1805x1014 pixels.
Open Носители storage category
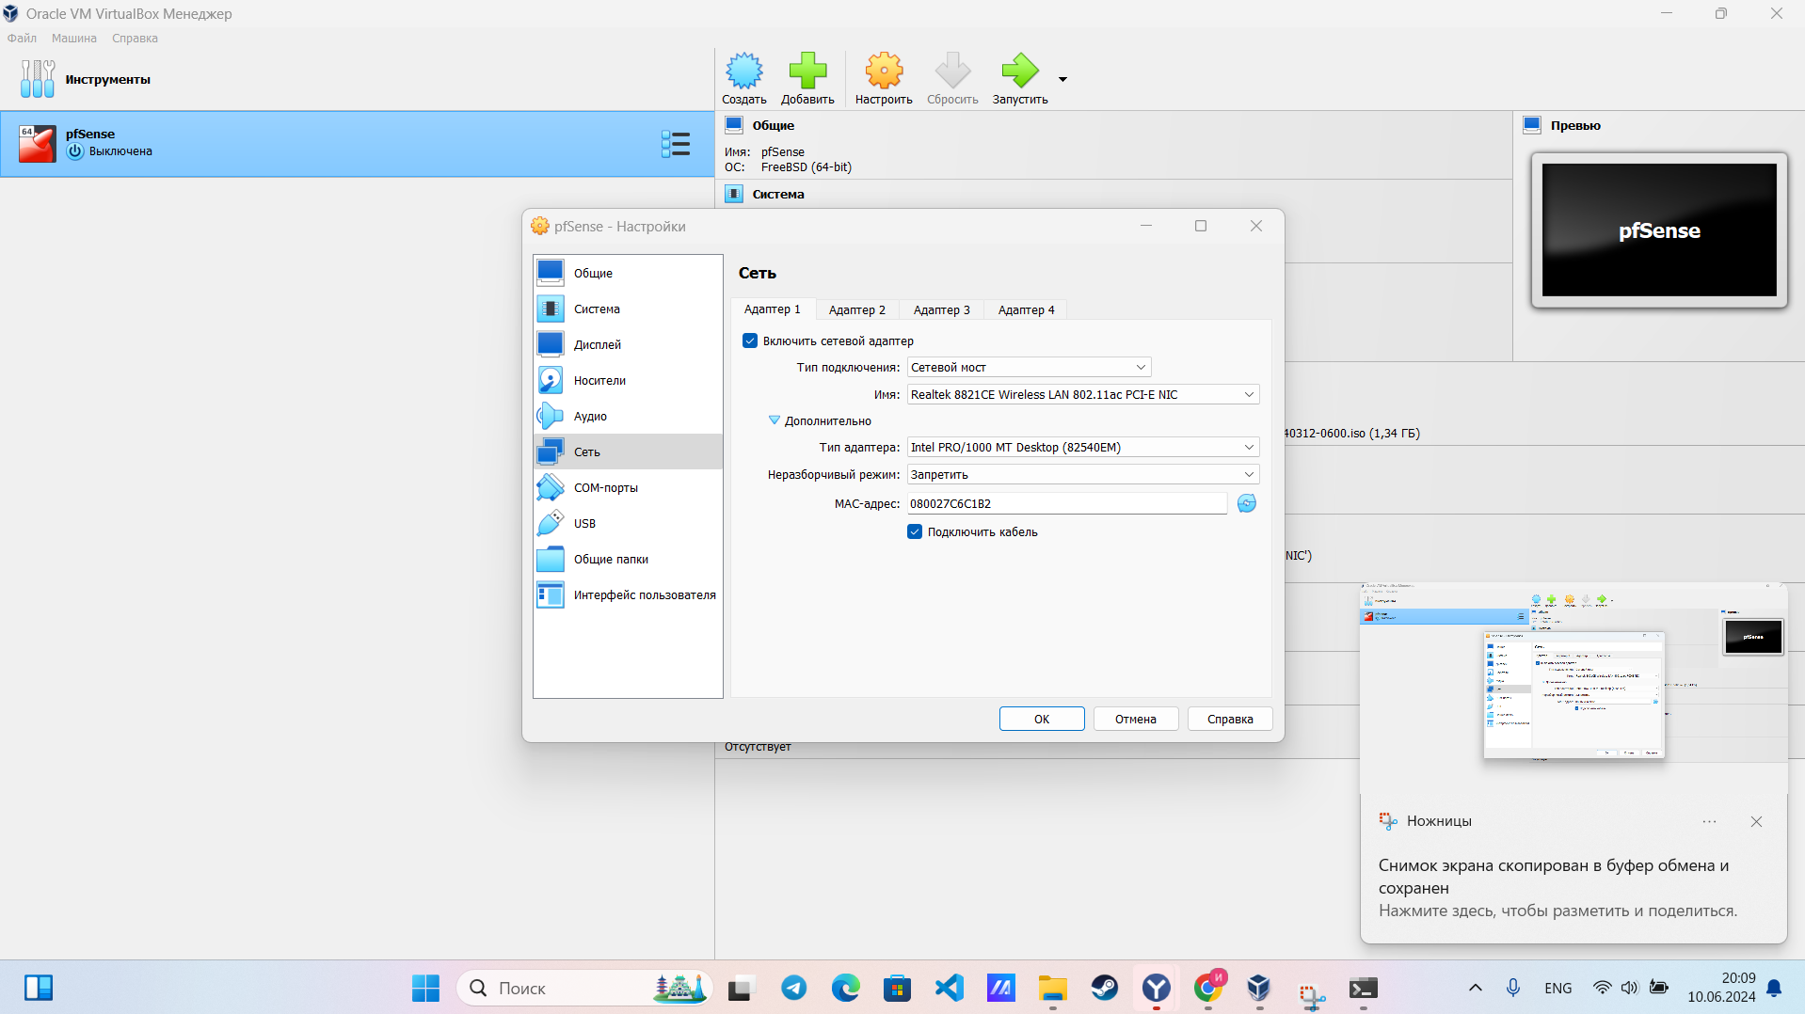[628, 380]
